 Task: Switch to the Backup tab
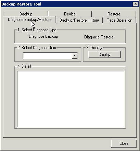(x=26, y=14)
